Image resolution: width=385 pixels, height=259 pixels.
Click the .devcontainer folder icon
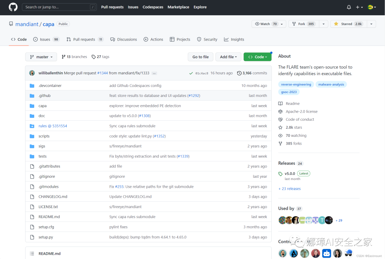click(x=32, y=86)
